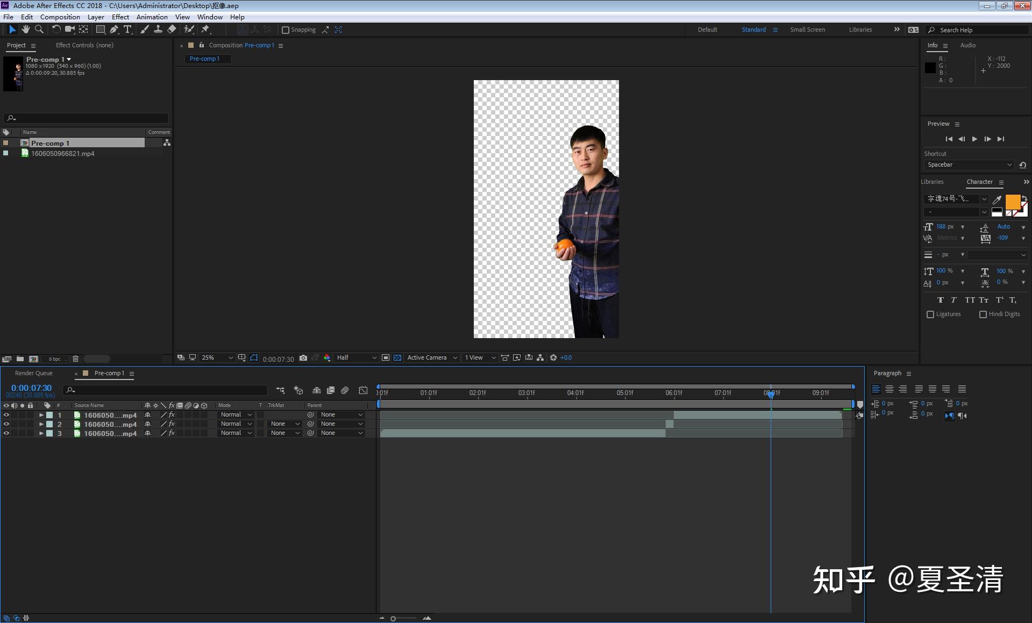Enable the Ligatures checkbox
The image size is (1032, 623).
click(930, 314)
